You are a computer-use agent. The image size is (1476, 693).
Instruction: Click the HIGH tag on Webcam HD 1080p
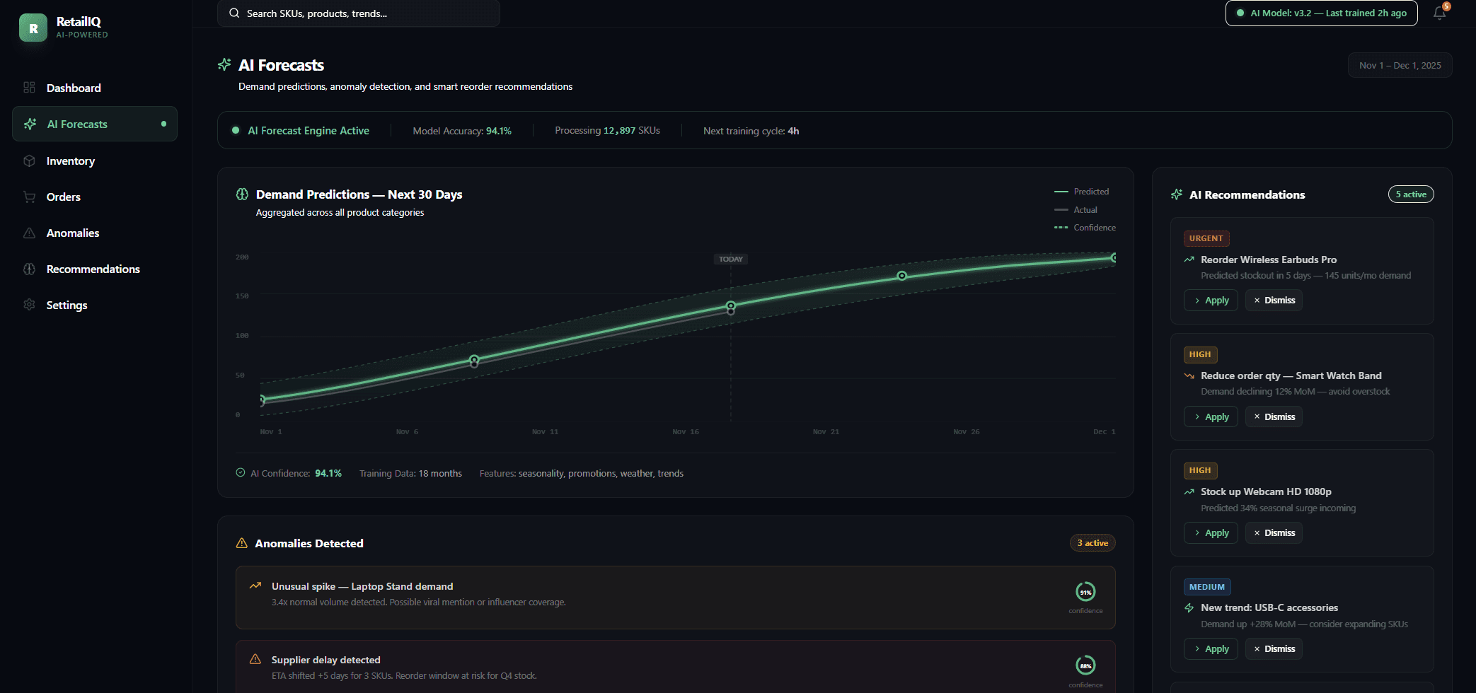point(1200,470)
